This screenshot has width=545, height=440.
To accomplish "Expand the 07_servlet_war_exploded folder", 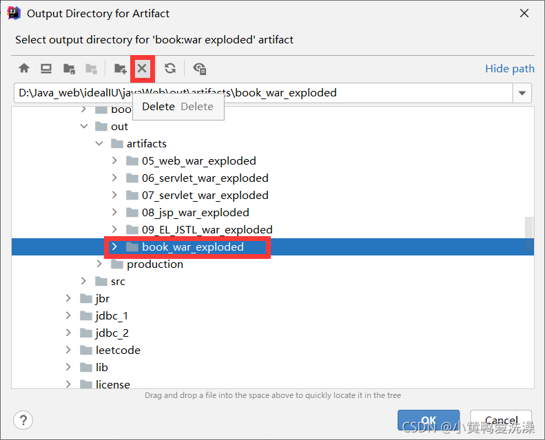I will coord(114,195).
